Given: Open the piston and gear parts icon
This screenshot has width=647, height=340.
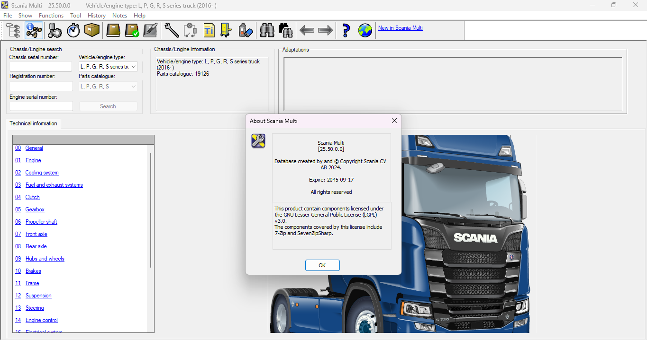Looking at the screenshot, I should pyautogui.click(x=55, y=31).
